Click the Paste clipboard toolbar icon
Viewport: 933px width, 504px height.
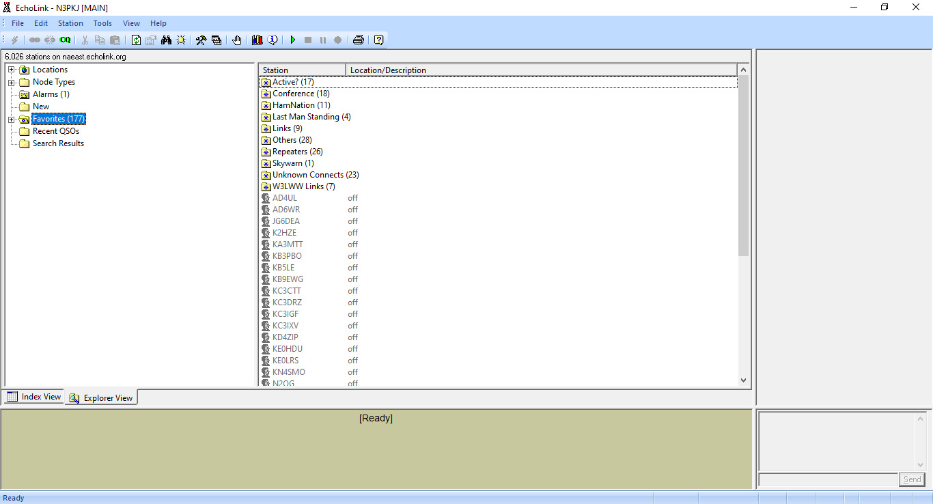(x=115, y=40)
